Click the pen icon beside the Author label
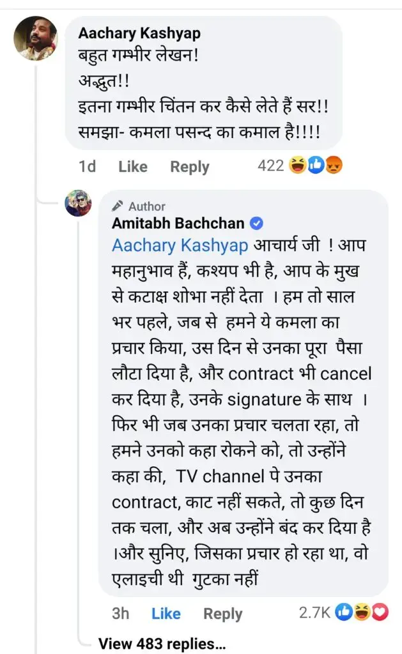Image resolution: width=402 pixels, height=654 pixels. coord(118,206)
